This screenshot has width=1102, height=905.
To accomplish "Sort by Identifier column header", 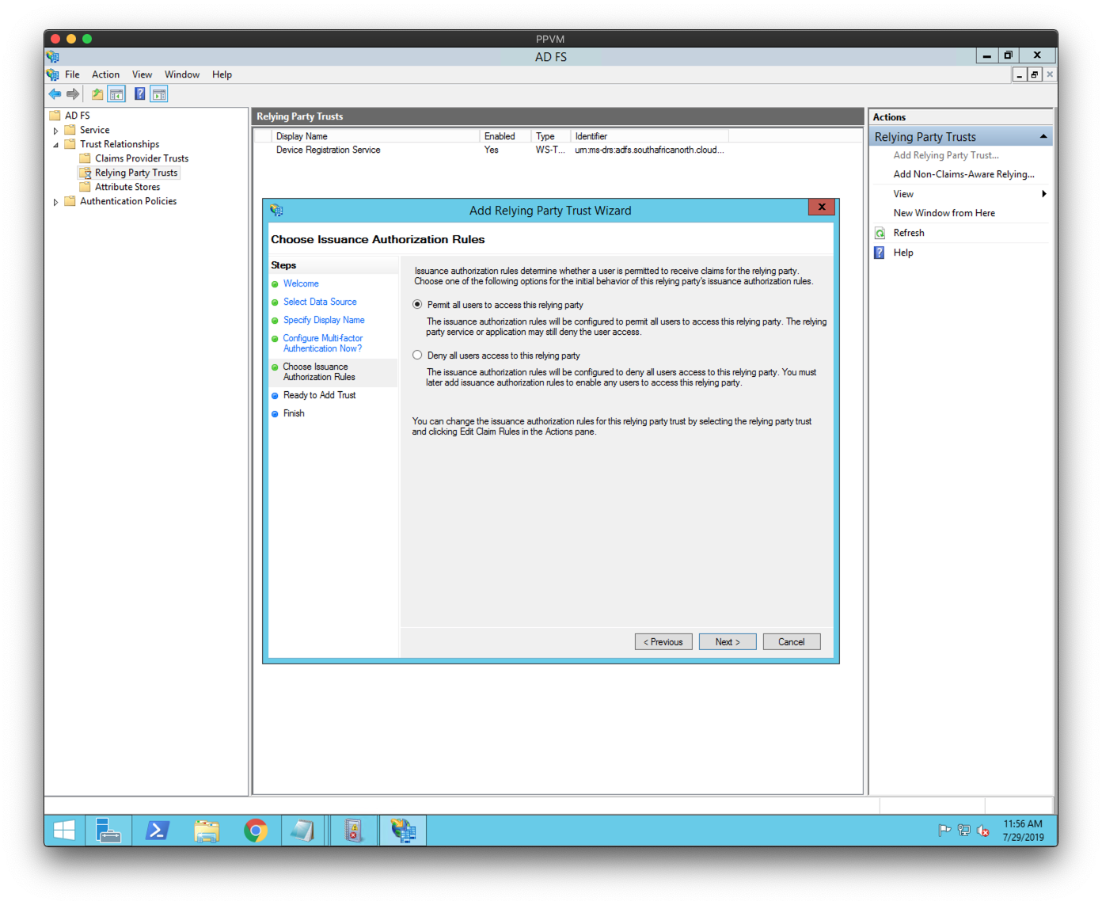I will click(649, 136).
